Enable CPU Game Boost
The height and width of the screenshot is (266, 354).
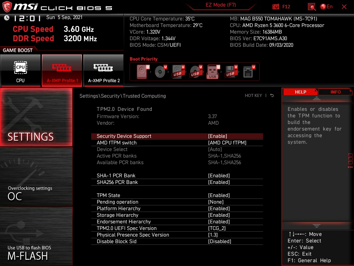20,71
